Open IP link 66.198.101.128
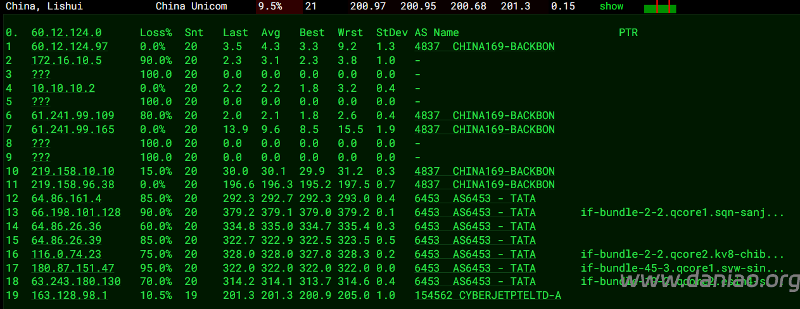Viewport: 800px width, 309px height. [75, 213]
